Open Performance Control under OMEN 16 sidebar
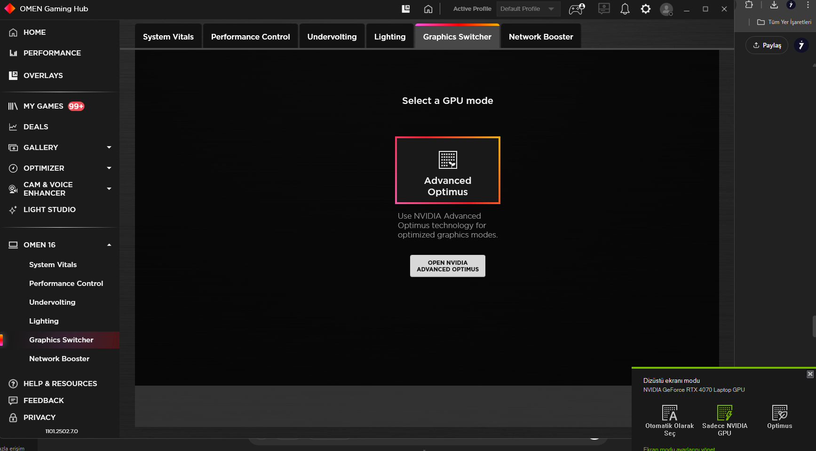The height and width of the screenshot is (451, 816). [x=66, y=284]
